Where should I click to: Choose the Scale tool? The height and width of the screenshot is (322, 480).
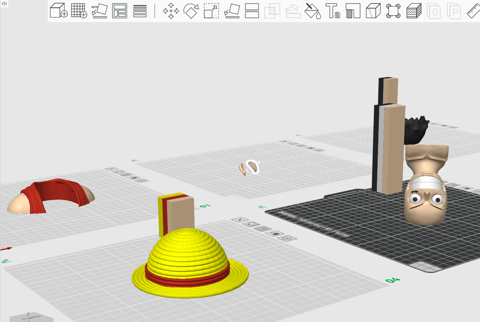211,11
